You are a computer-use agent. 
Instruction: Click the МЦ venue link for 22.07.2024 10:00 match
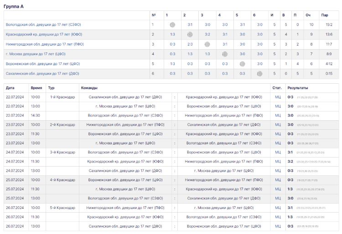(278, 97)
